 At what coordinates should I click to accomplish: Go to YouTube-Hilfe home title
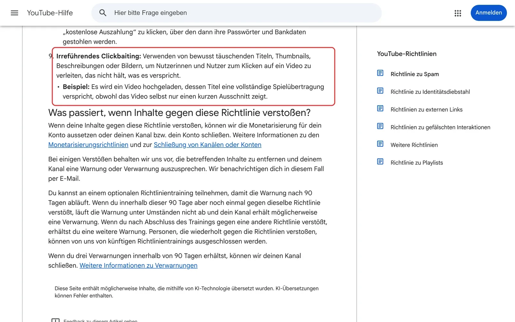(50, 13)
